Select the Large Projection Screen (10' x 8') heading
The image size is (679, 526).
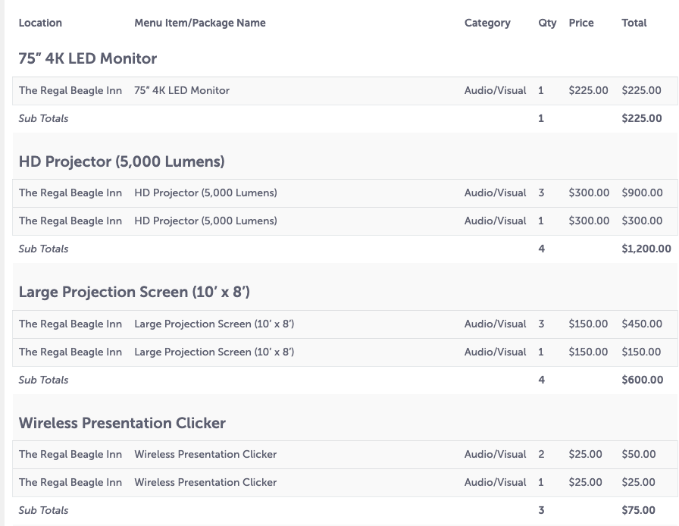134,292
